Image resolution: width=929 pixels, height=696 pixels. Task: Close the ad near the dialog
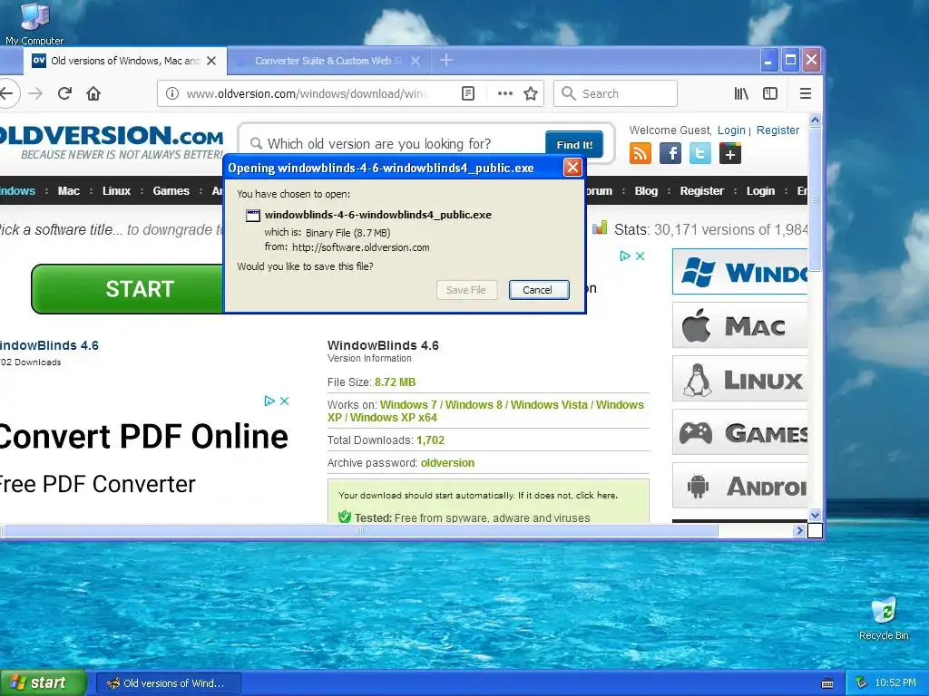pos(640,256)
